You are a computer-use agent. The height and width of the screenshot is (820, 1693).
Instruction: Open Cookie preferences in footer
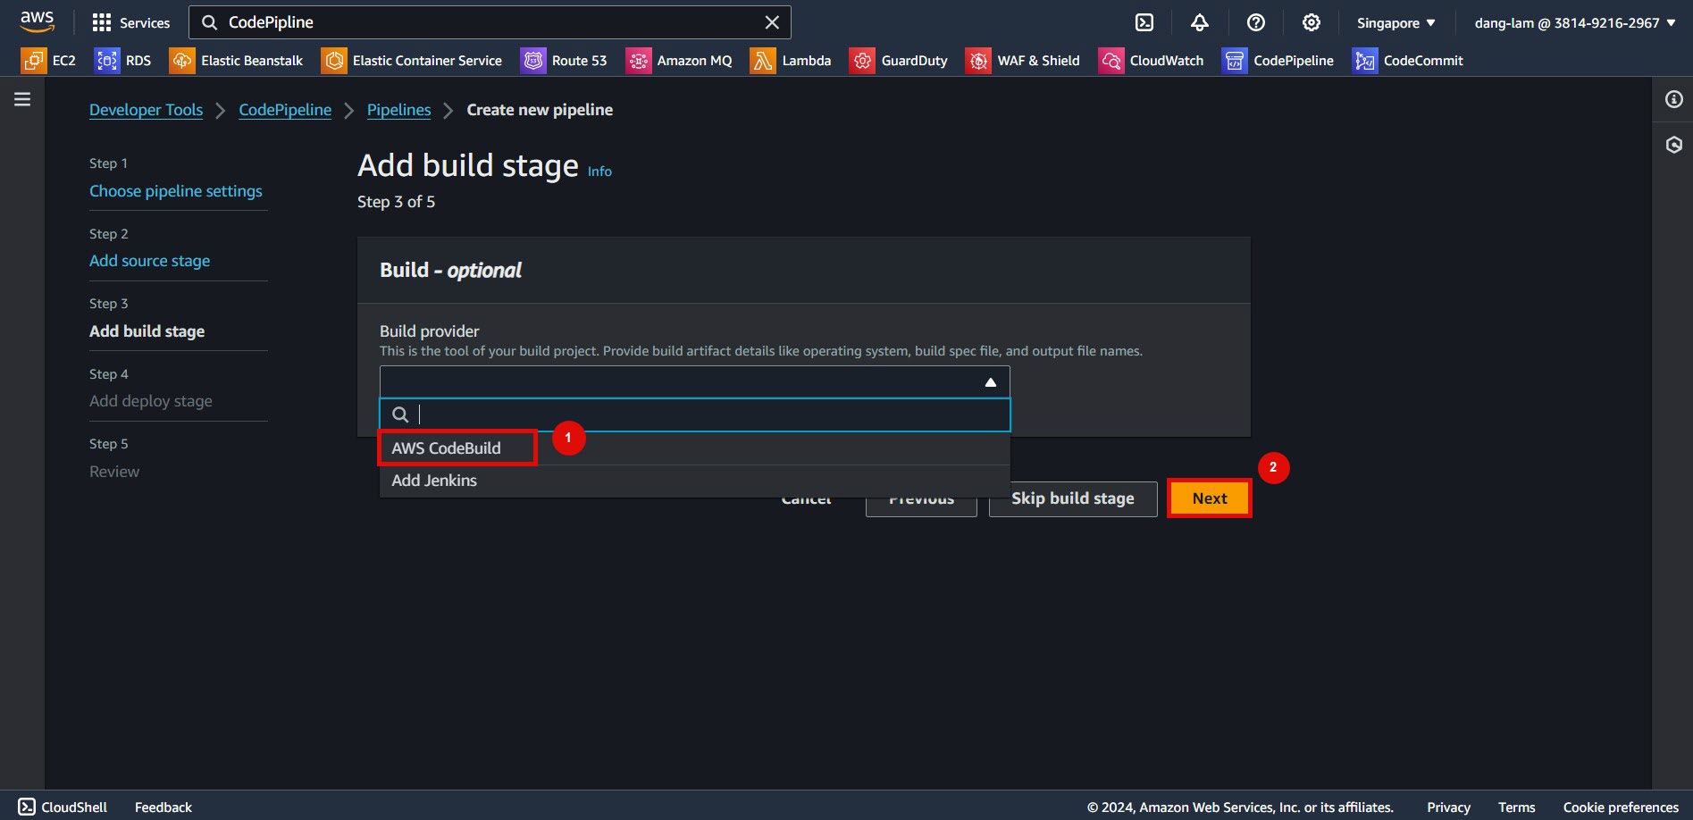[1621, 807]
